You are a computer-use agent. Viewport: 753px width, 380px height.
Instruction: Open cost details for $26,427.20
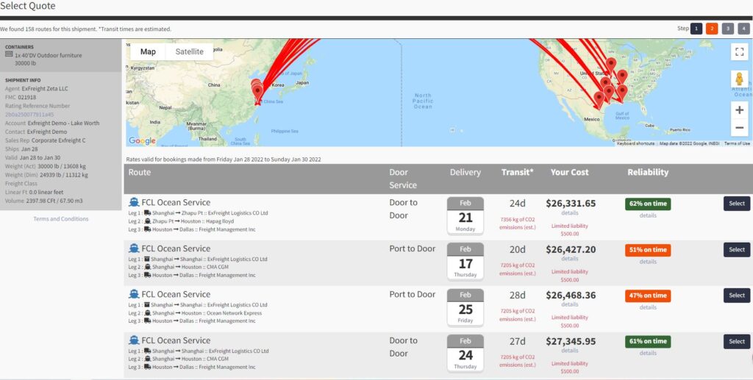(570, 259)
